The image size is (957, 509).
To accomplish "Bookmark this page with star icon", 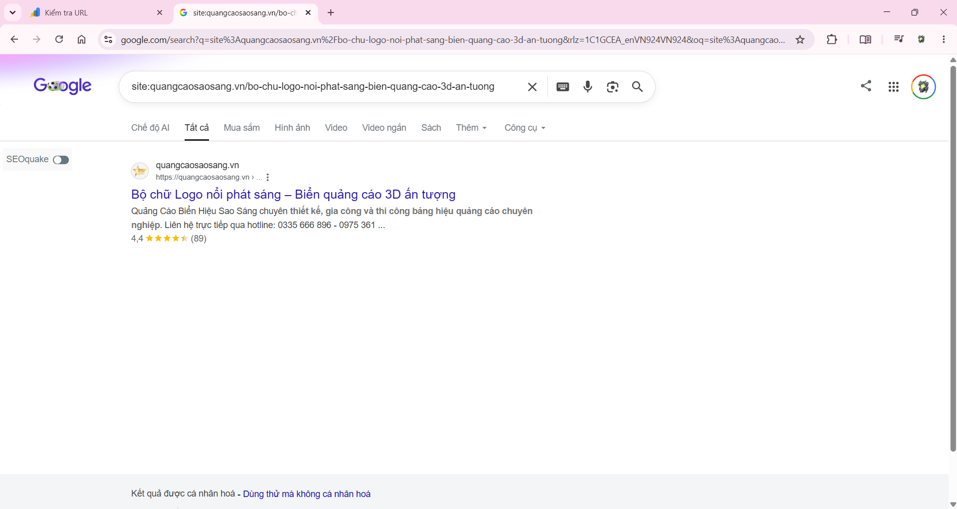I will (x=800, y=39).
